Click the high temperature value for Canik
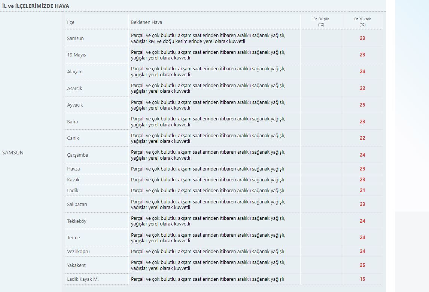Viewport: 429px width, 292px height. click(362, 138)
